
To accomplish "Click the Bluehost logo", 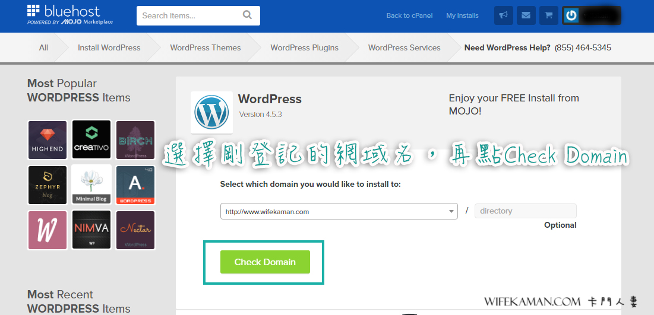I will [x=69, y=15].
